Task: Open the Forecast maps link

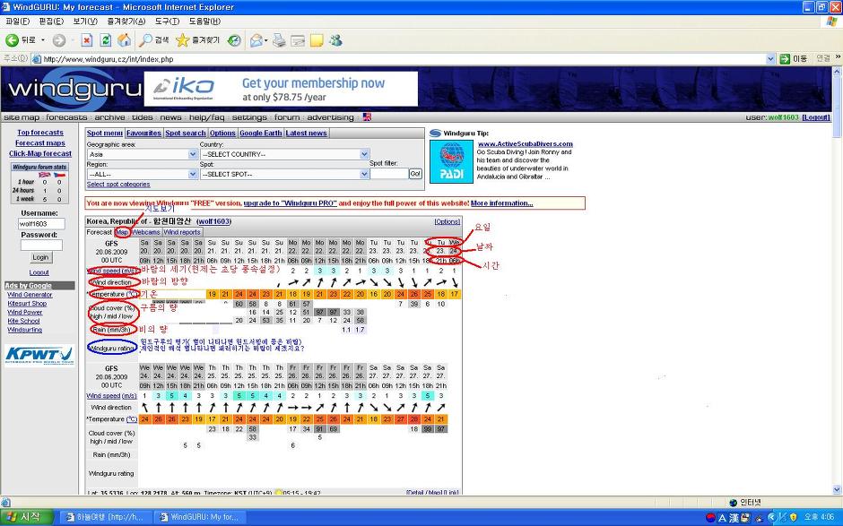Action: (40, 142)
